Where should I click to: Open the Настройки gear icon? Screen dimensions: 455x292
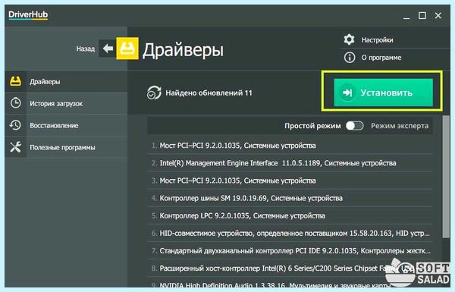click(349, 39)
